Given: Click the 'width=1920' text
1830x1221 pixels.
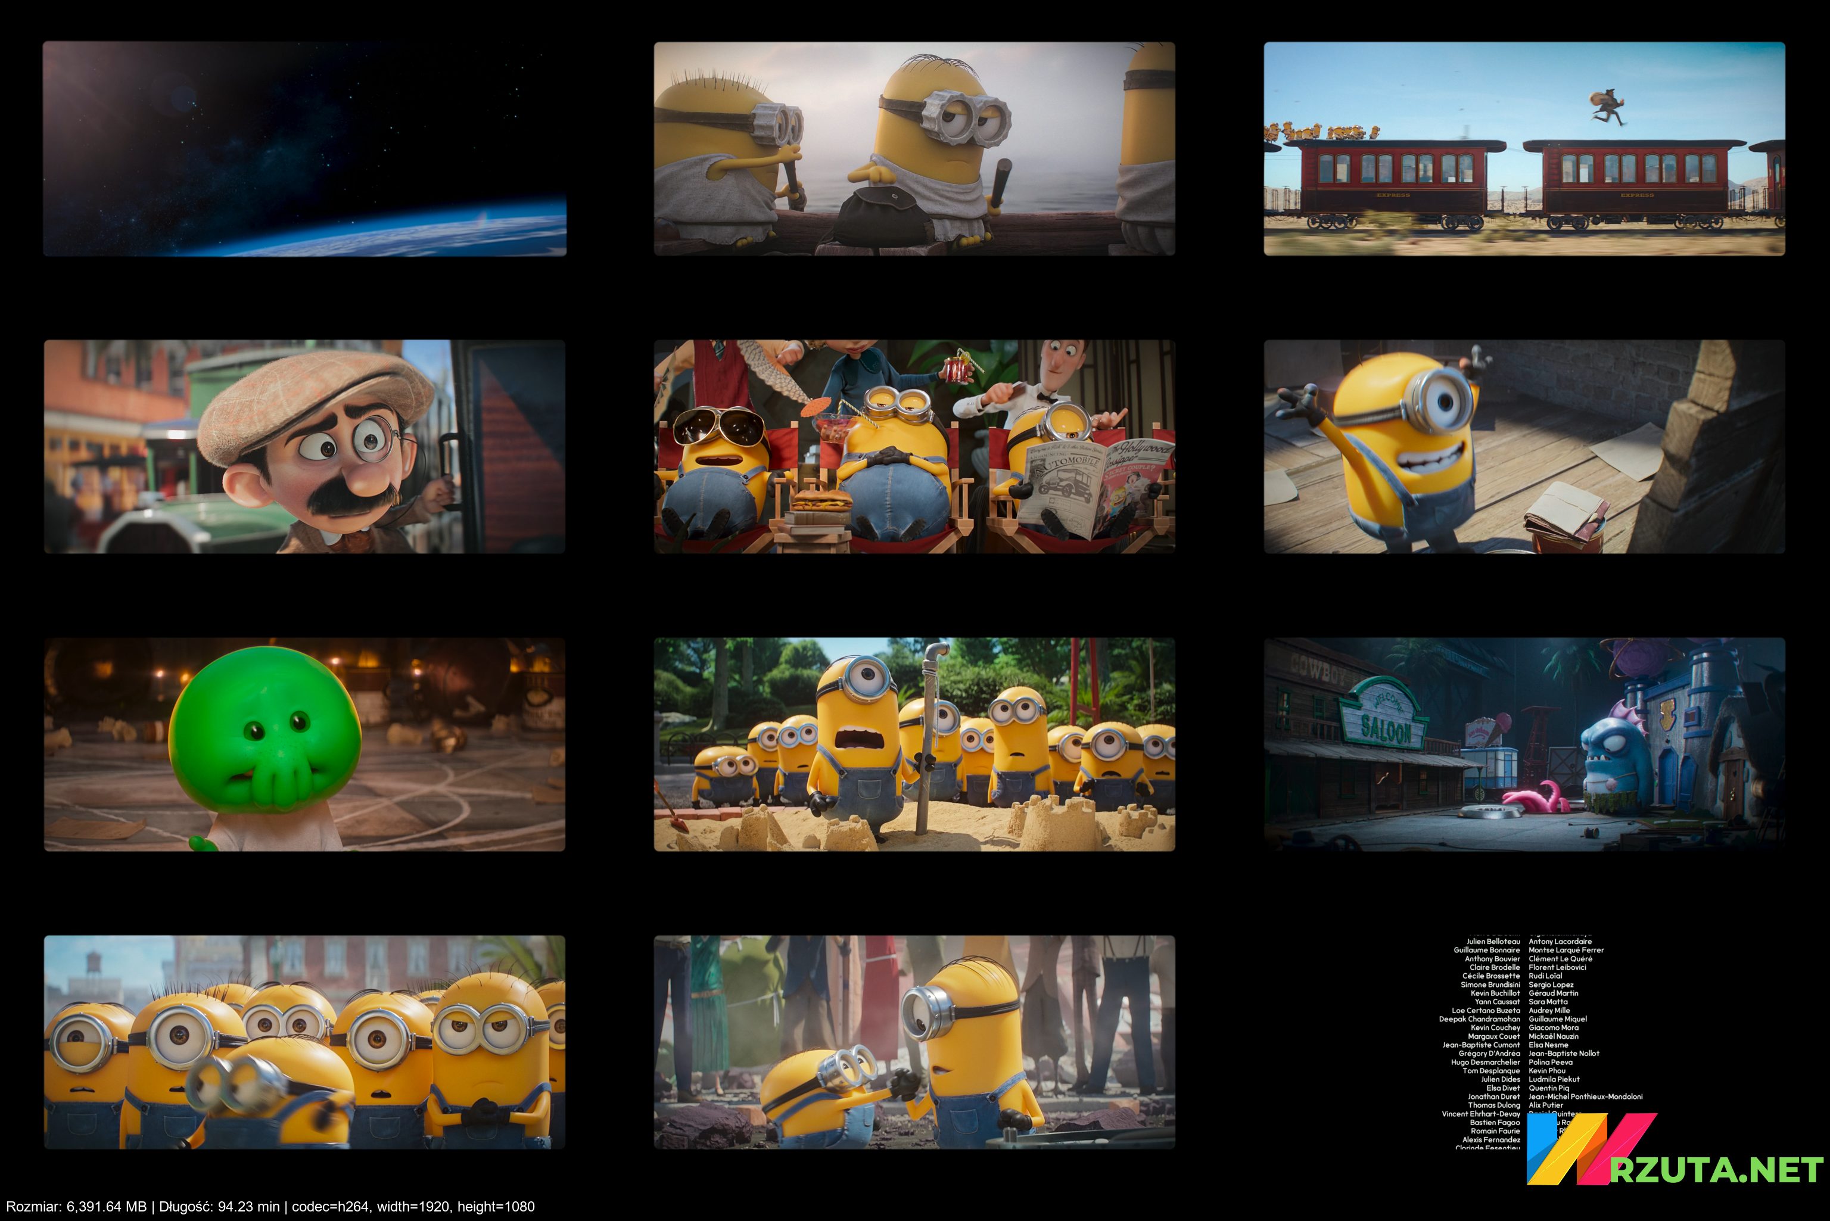Looking at the screenshot, I should 413,1207.
